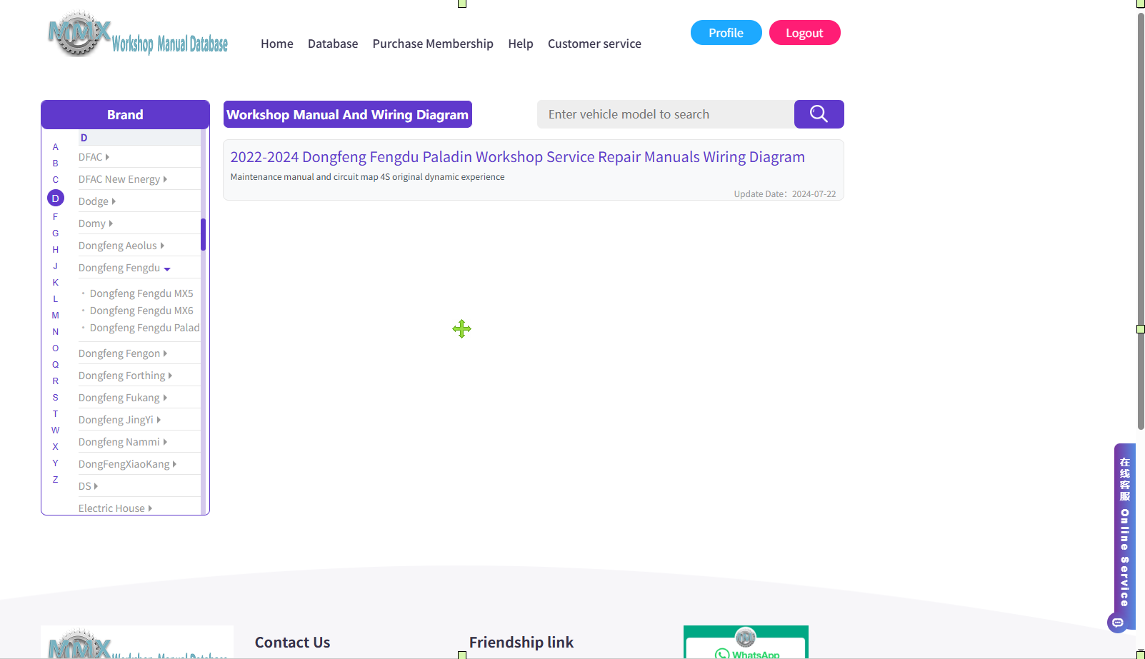Click the MMX Workshop Manual Database logo

[138, 34]
